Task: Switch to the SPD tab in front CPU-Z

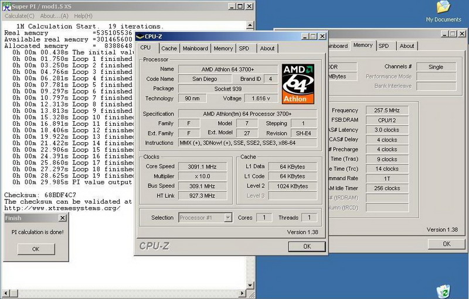Action: pyautogui.click(x=244, y=49)
